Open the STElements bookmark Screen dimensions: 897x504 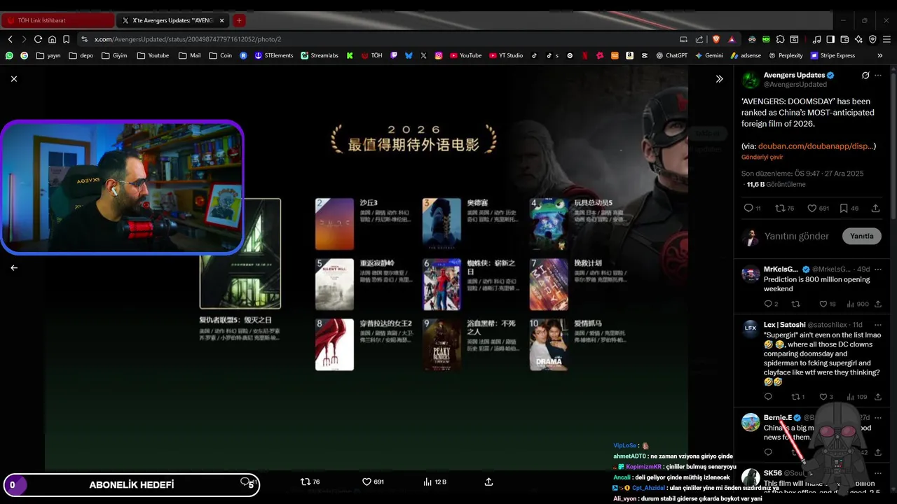pyautogui.click(x=274, y=55)
